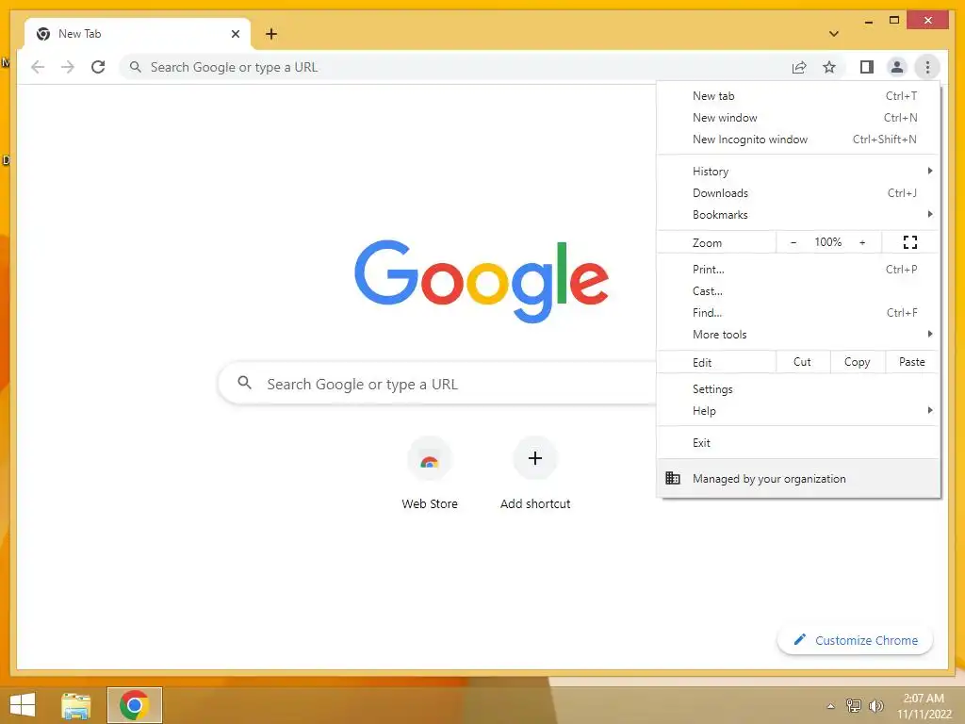Show hidden tray icons arrow
Viewport: 965px width, 724px height.
pyautogui.click(x=830, y=706)
